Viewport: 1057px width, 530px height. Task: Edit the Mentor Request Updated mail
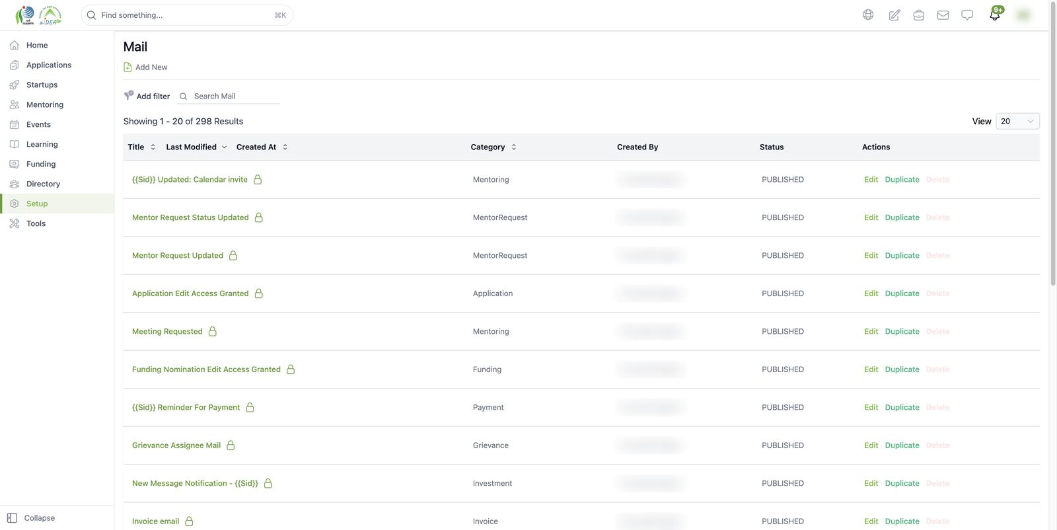(x=871, y=255)
